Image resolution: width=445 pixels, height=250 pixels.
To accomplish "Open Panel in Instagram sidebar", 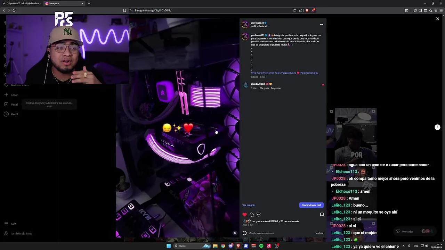I will click(11, 105).
